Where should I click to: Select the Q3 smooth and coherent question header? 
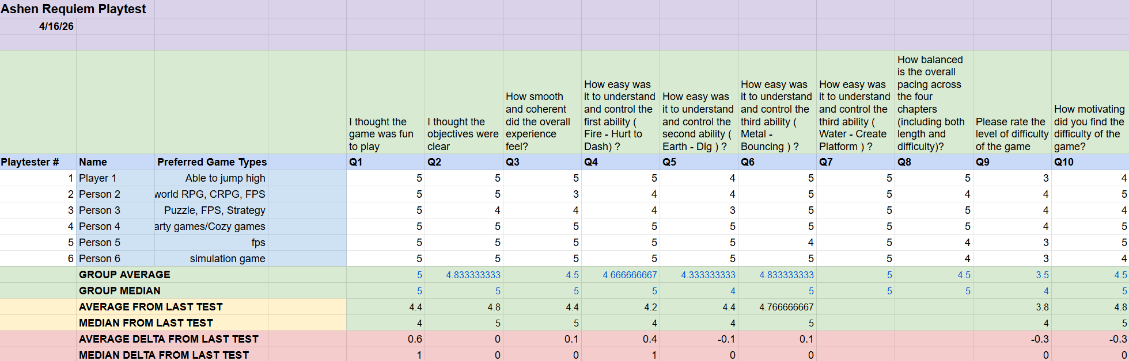(x=543, y=102)
